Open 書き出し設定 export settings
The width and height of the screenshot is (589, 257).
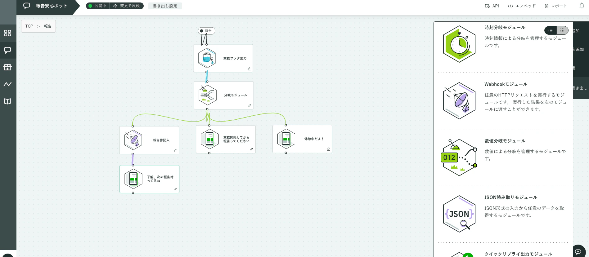(x=165, y=6)
